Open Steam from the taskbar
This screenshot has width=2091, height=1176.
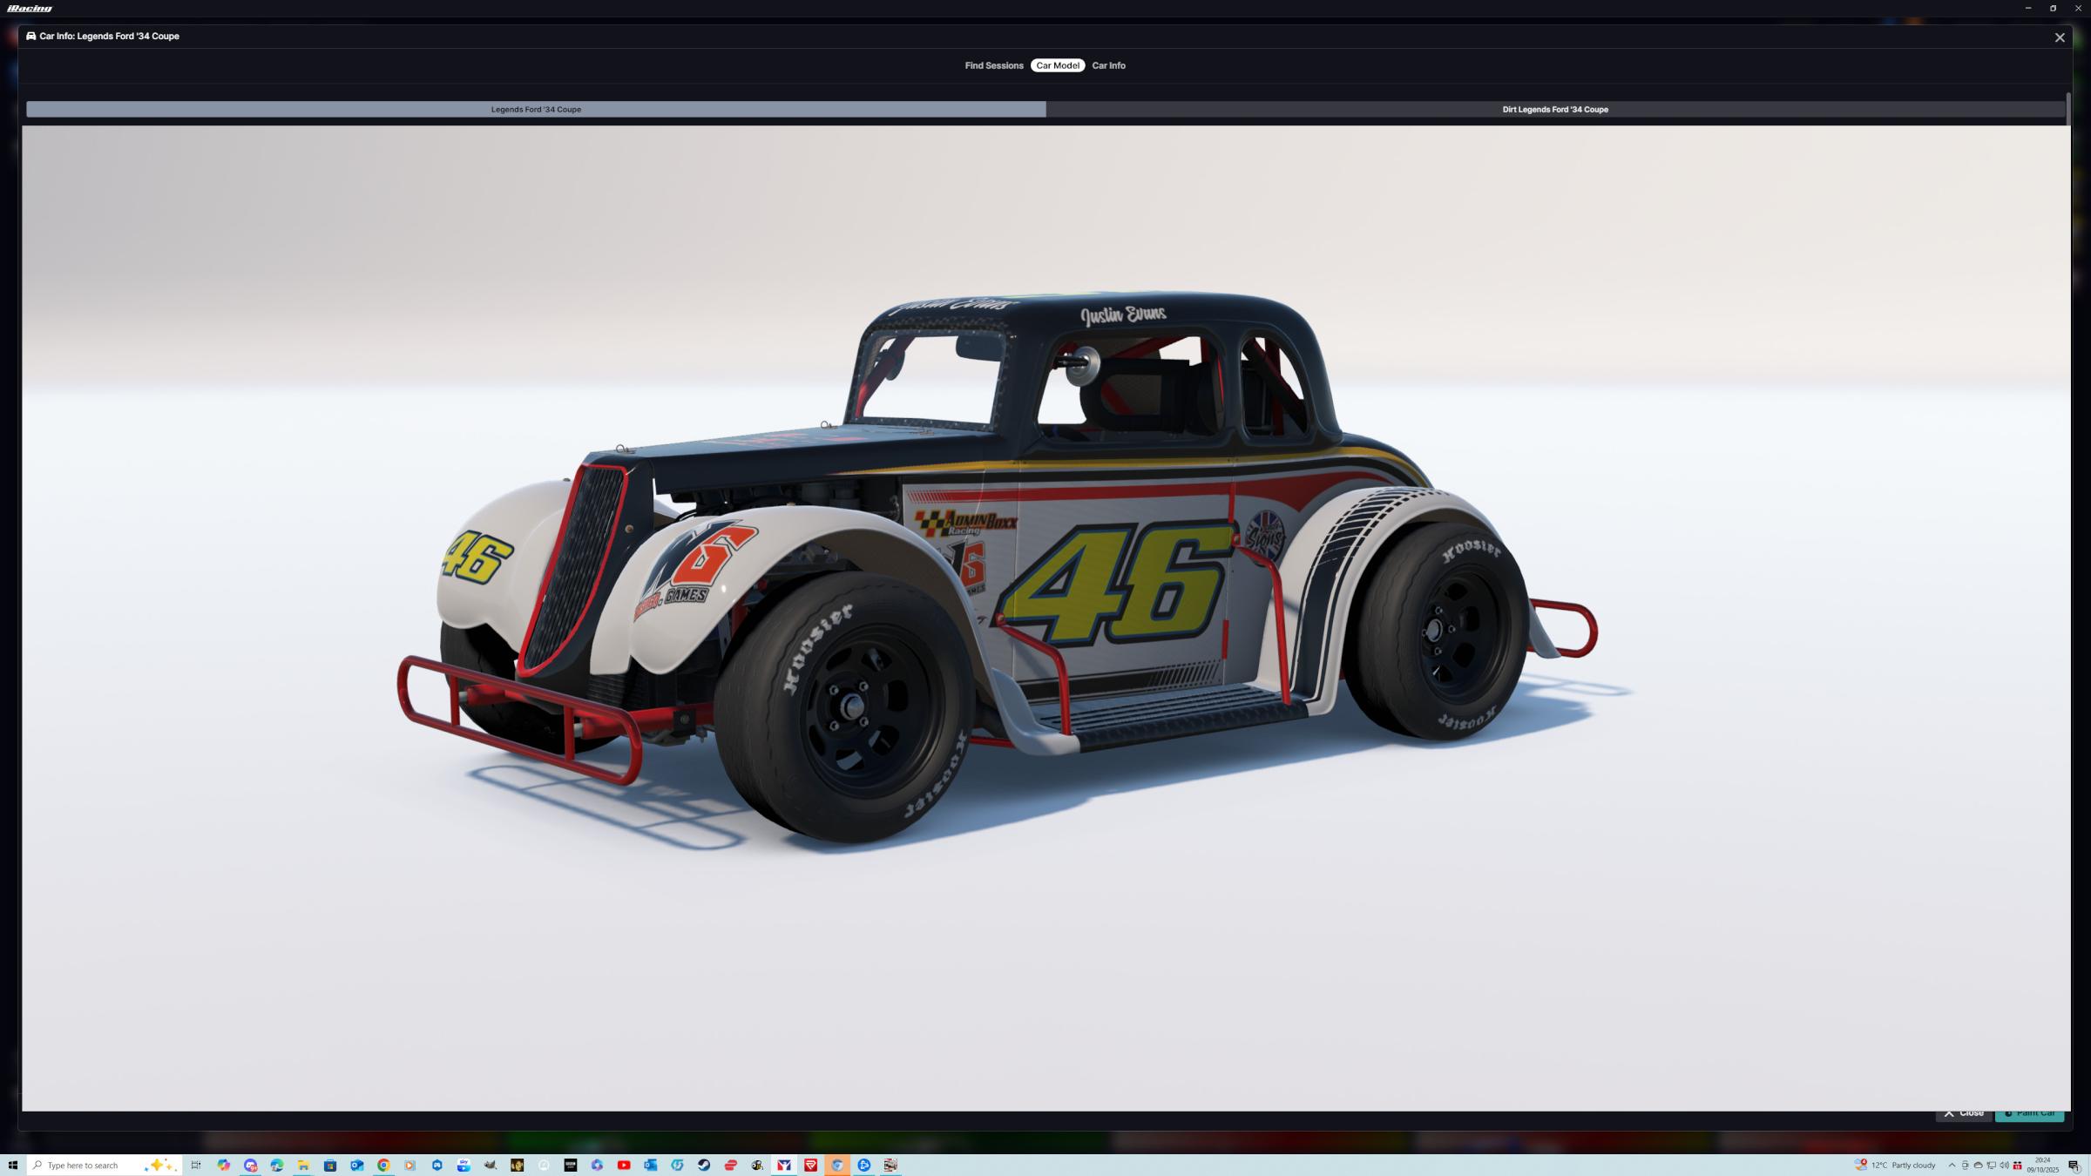point(704,1165)
